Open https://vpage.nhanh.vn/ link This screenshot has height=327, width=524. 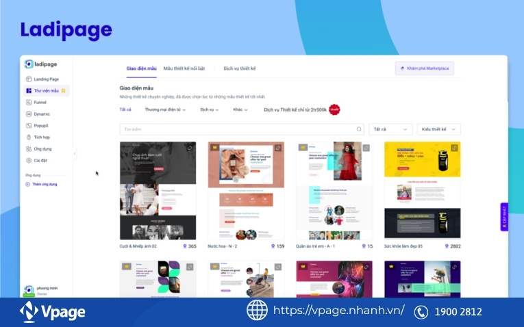click(339, 311)
